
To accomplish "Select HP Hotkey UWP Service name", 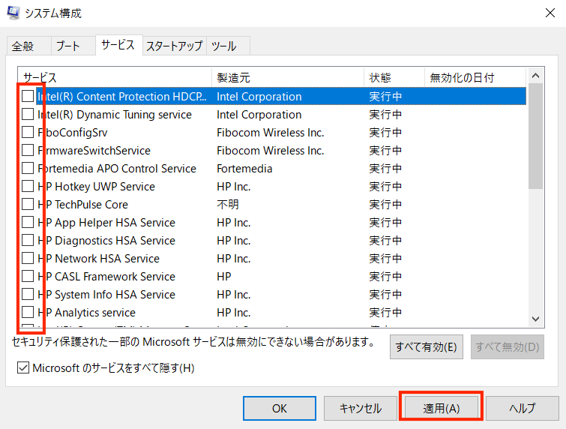I will tap(96, 187).
